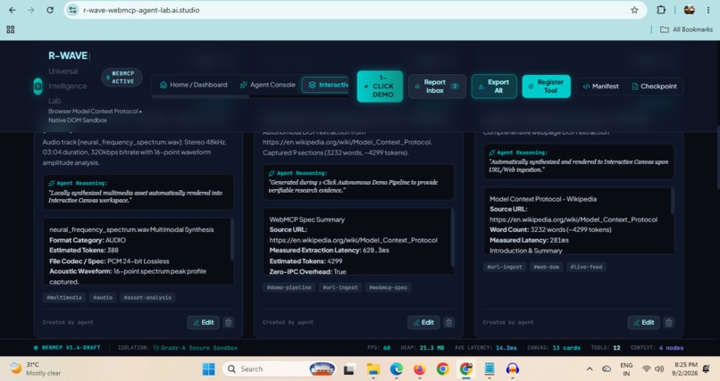The height and width of the screenshot is (381, 720).
Task: Click the address bar URL
Action: [x=141, y=10]
